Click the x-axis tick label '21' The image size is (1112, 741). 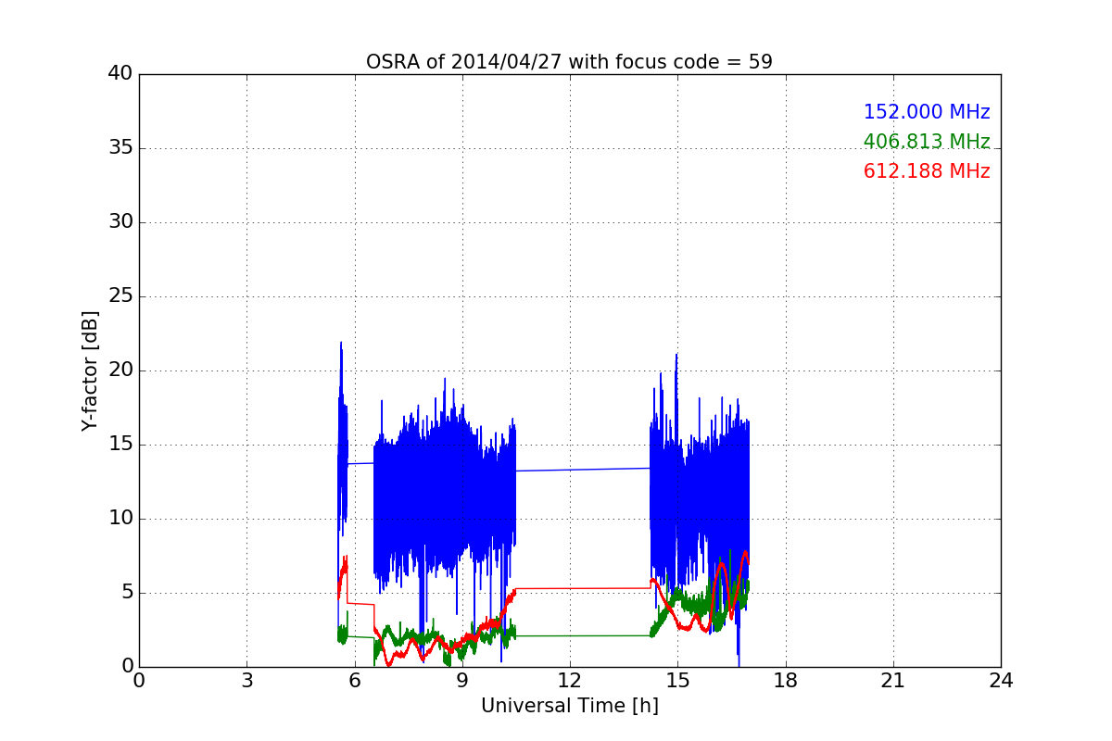click(893, 681)
